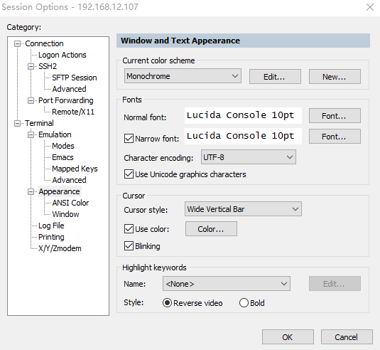Select Window under Appearance
The image size is (380, 350).
(65, 214)
